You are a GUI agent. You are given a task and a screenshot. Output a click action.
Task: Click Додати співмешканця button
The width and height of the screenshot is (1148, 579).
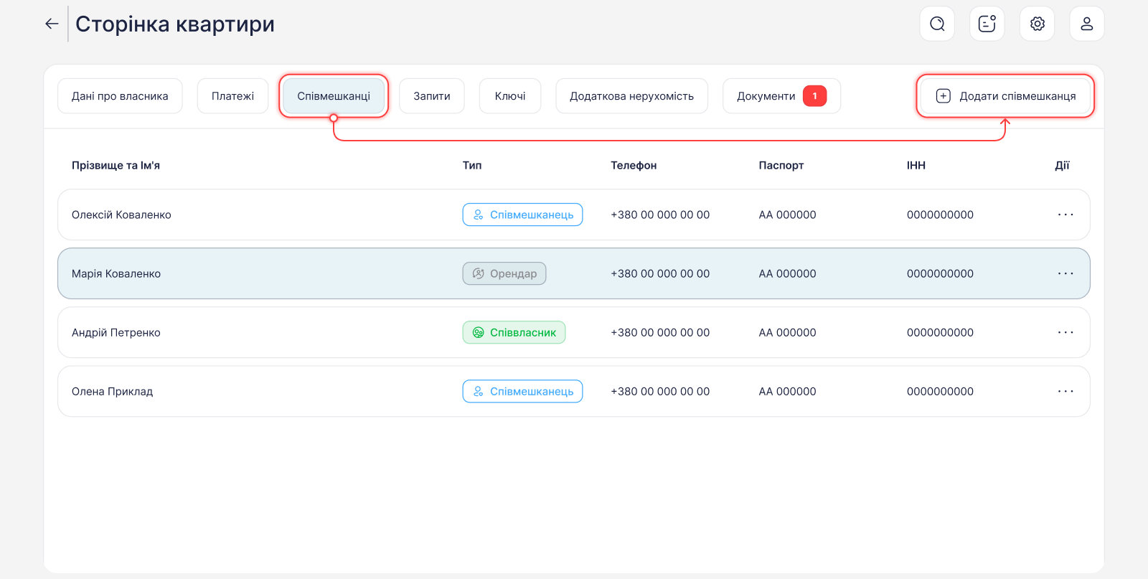tap(1005, 96)
